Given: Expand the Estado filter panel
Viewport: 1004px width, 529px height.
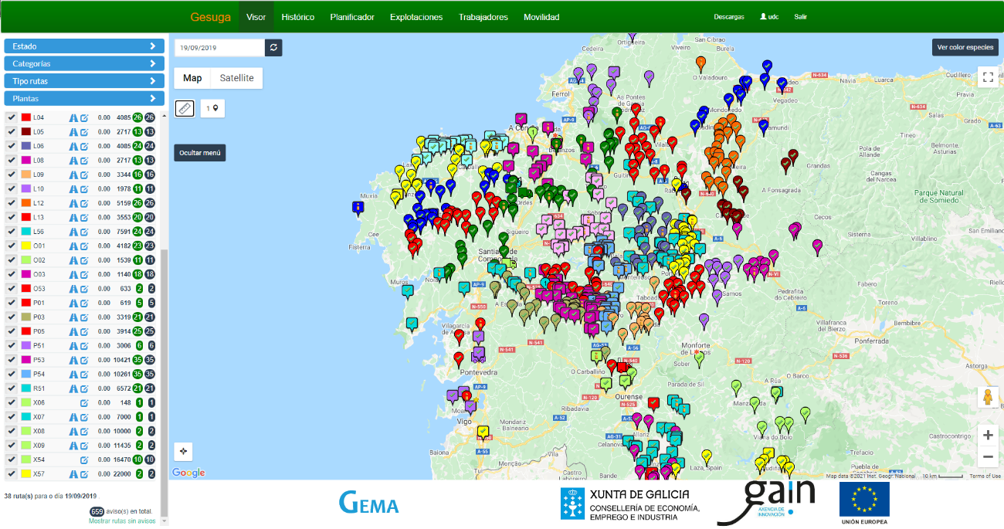Looking at the screenshot, I should 84,46.
